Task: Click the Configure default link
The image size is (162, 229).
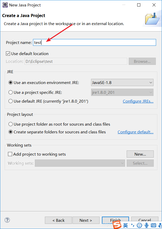Action: 135,132
